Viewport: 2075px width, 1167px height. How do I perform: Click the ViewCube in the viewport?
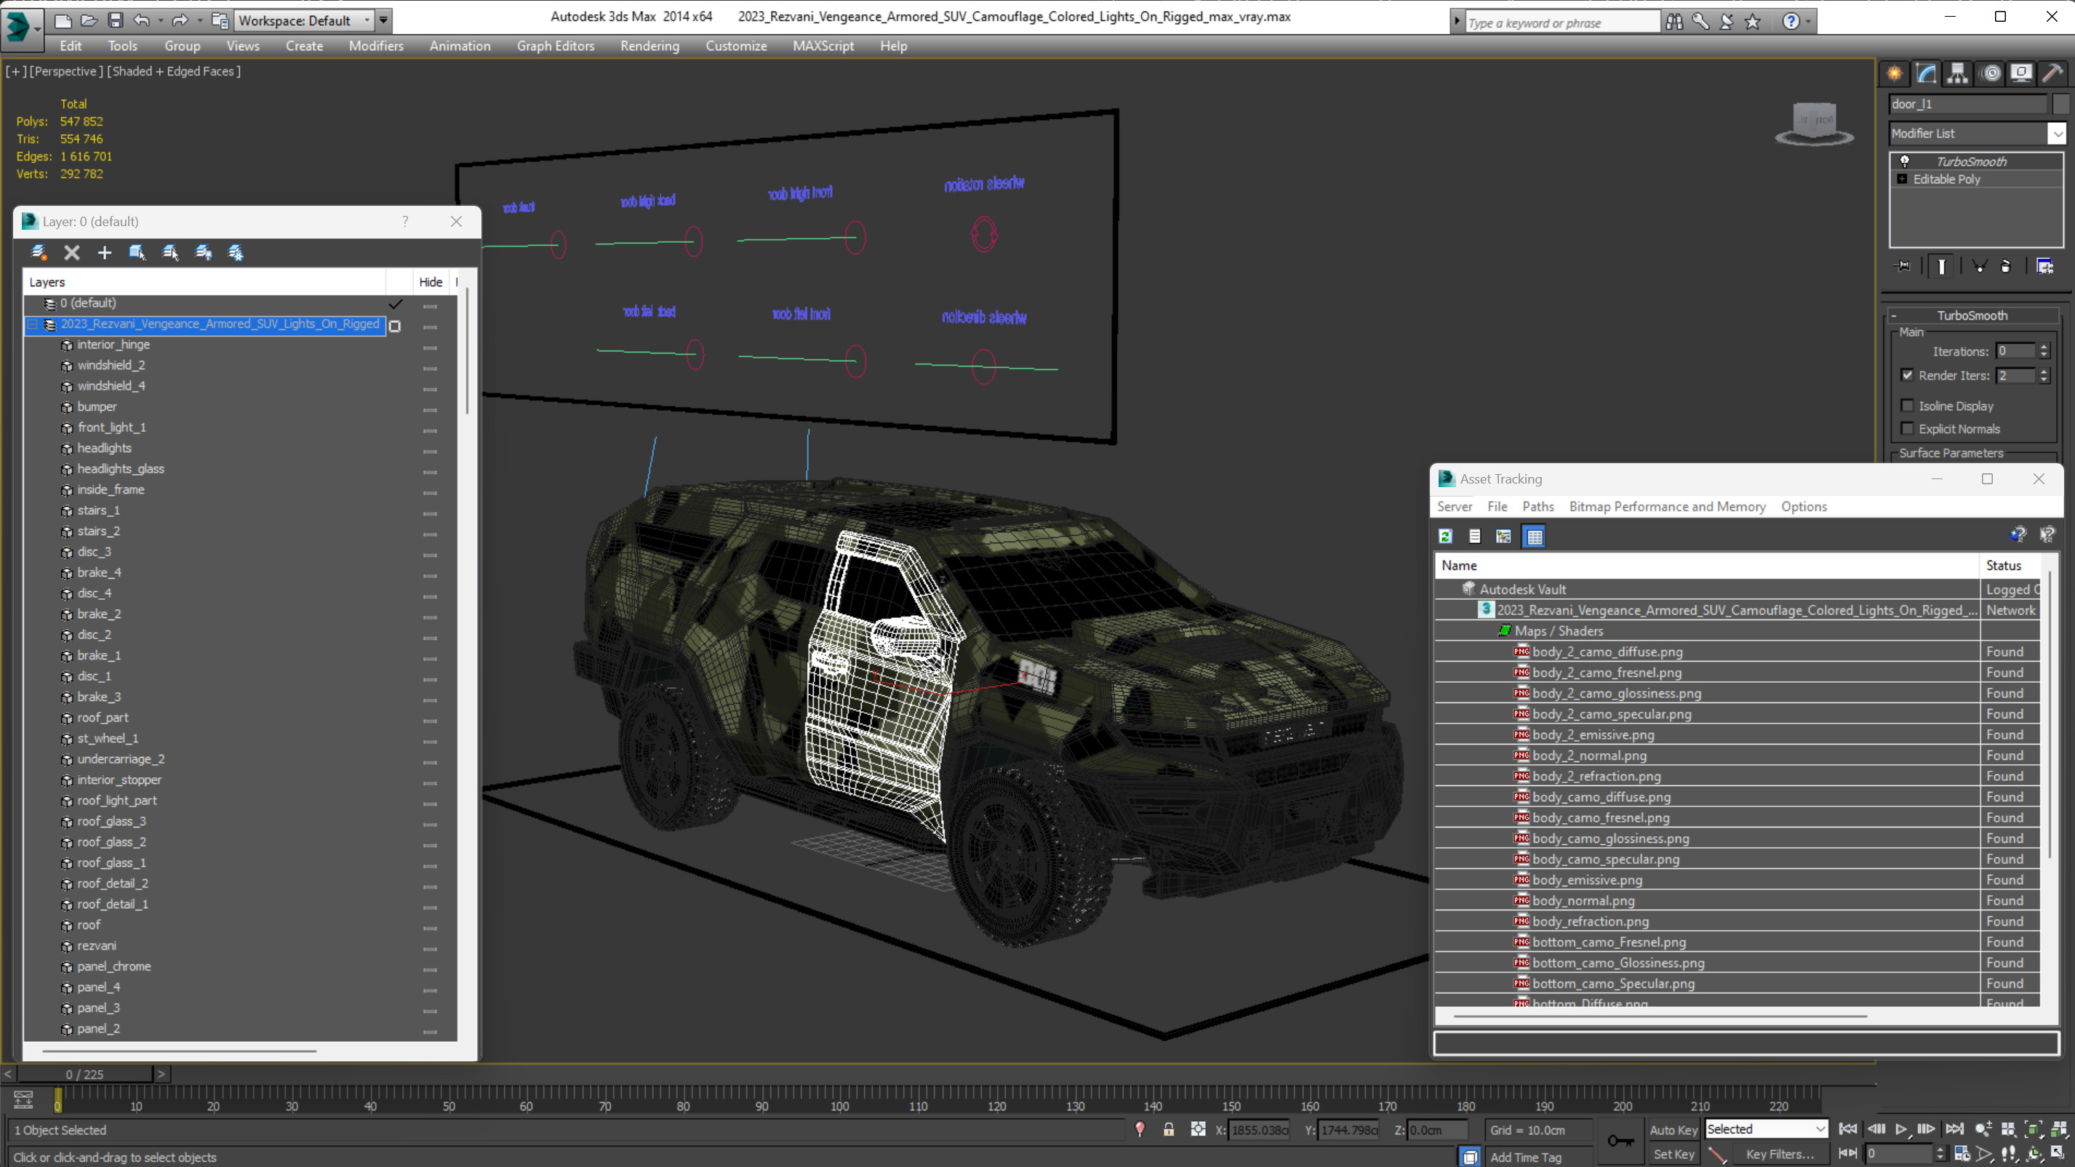click(1814, 122)
